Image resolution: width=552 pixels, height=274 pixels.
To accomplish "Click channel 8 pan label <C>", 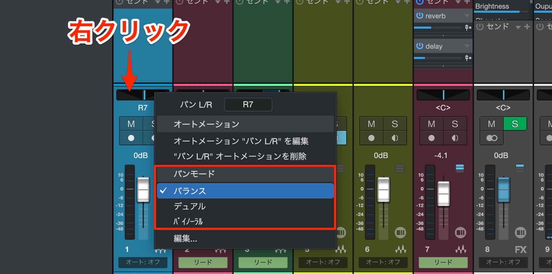I will click(503, 108).
